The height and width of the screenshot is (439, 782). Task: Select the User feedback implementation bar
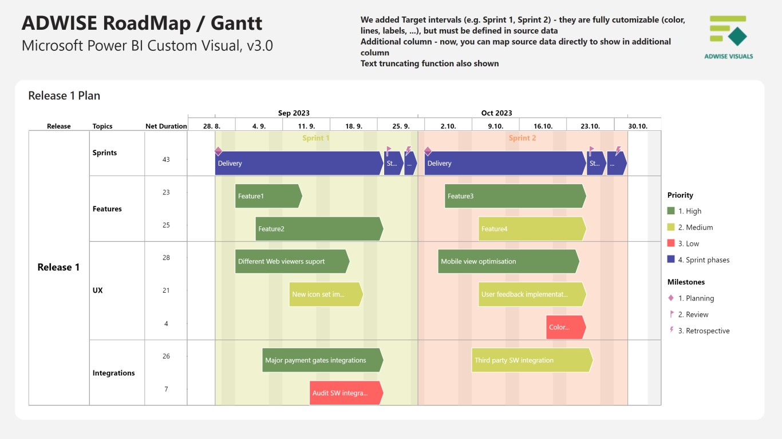532,294
